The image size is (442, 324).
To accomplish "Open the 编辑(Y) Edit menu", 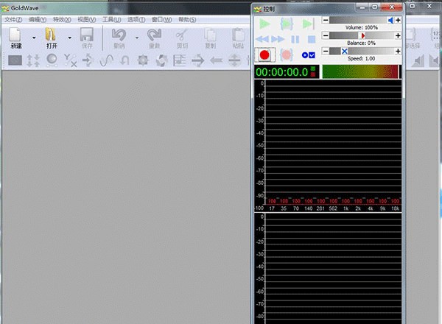I will tap(38, 19).
